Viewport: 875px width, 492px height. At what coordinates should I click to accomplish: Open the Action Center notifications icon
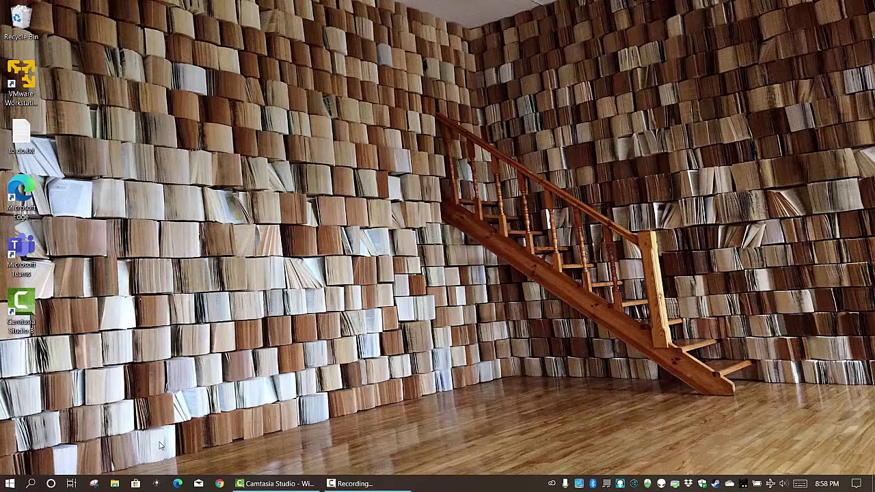tap(857, 483)
